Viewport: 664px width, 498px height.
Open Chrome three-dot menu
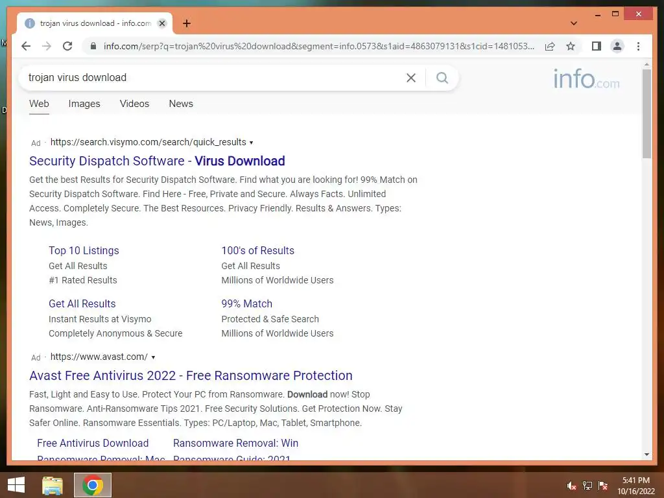pyautogui.click(x=638, y=46)
